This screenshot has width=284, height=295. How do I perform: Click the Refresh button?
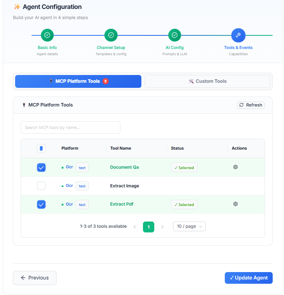click(x=250, y=105)
